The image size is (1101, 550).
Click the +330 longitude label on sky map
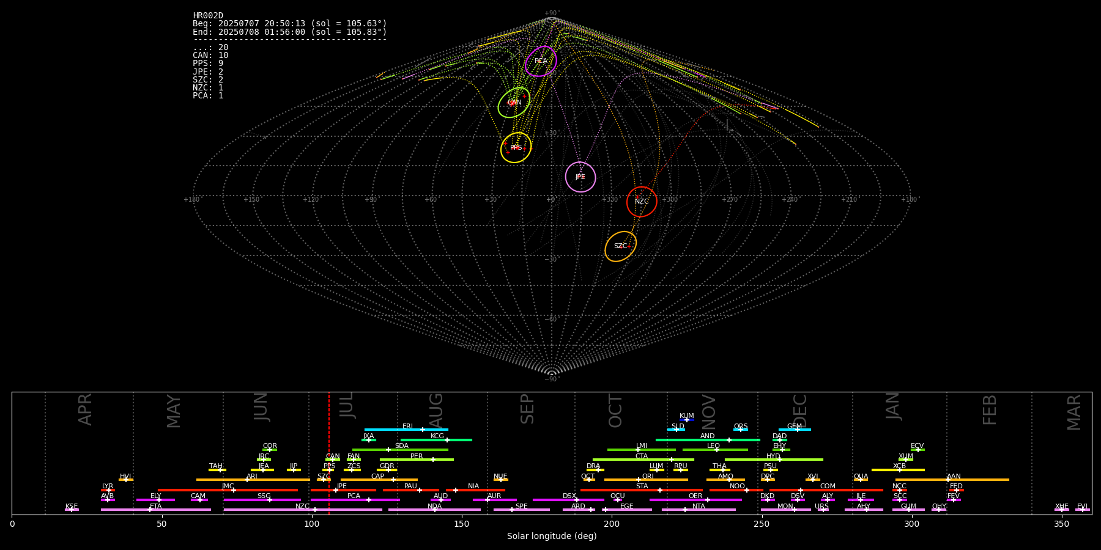pyautogui.click(x=610, y=199)
